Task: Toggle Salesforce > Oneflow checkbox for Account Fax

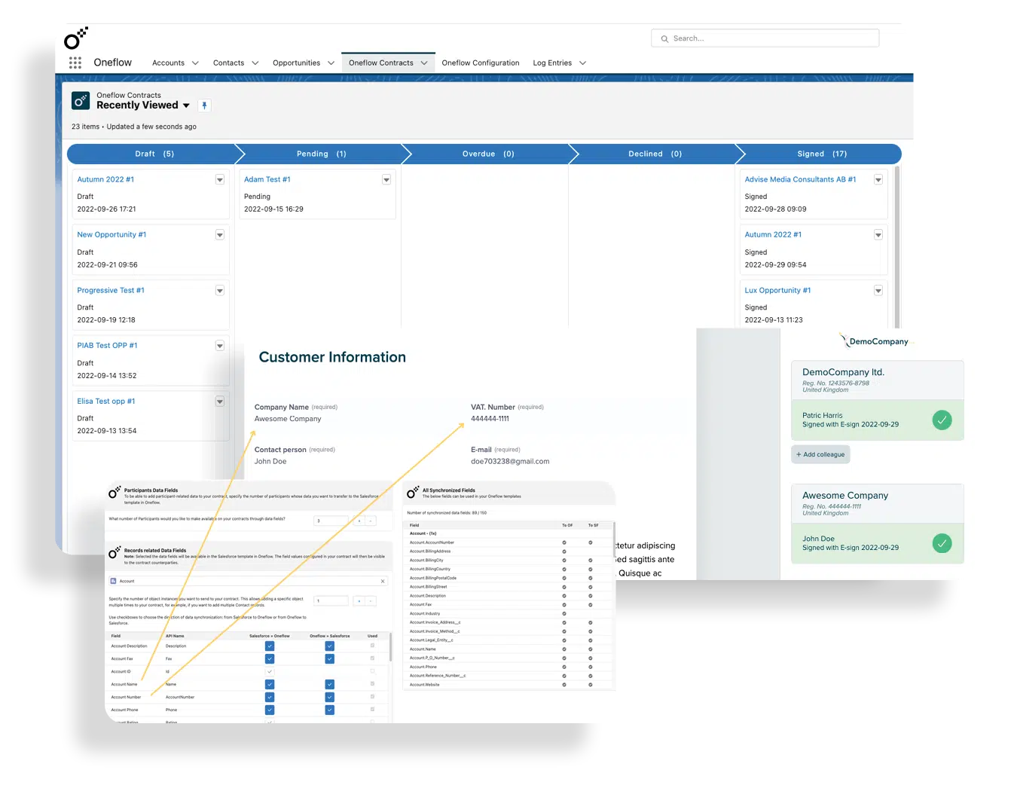Action: click(x=270, y=659)
